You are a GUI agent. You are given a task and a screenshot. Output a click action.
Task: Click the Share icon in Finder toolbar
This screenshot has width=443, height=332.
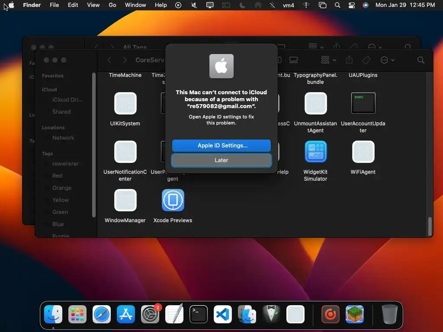point(349,60)
